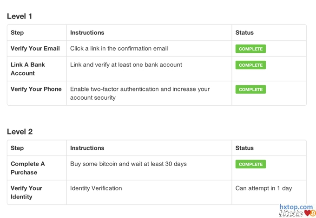Select the Verify Your Phone step

pyautogui.click(x=36, y=89)
